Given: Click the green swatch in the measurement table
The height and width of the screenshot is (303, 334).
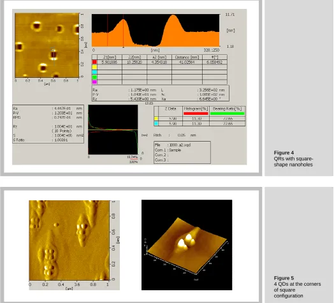Looking at the screenshot, I should 94,77.
